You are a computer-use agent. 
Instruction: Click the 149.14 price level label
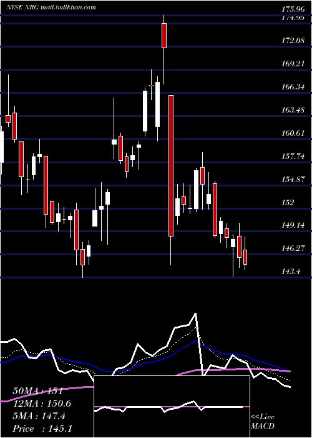point(293,225)
